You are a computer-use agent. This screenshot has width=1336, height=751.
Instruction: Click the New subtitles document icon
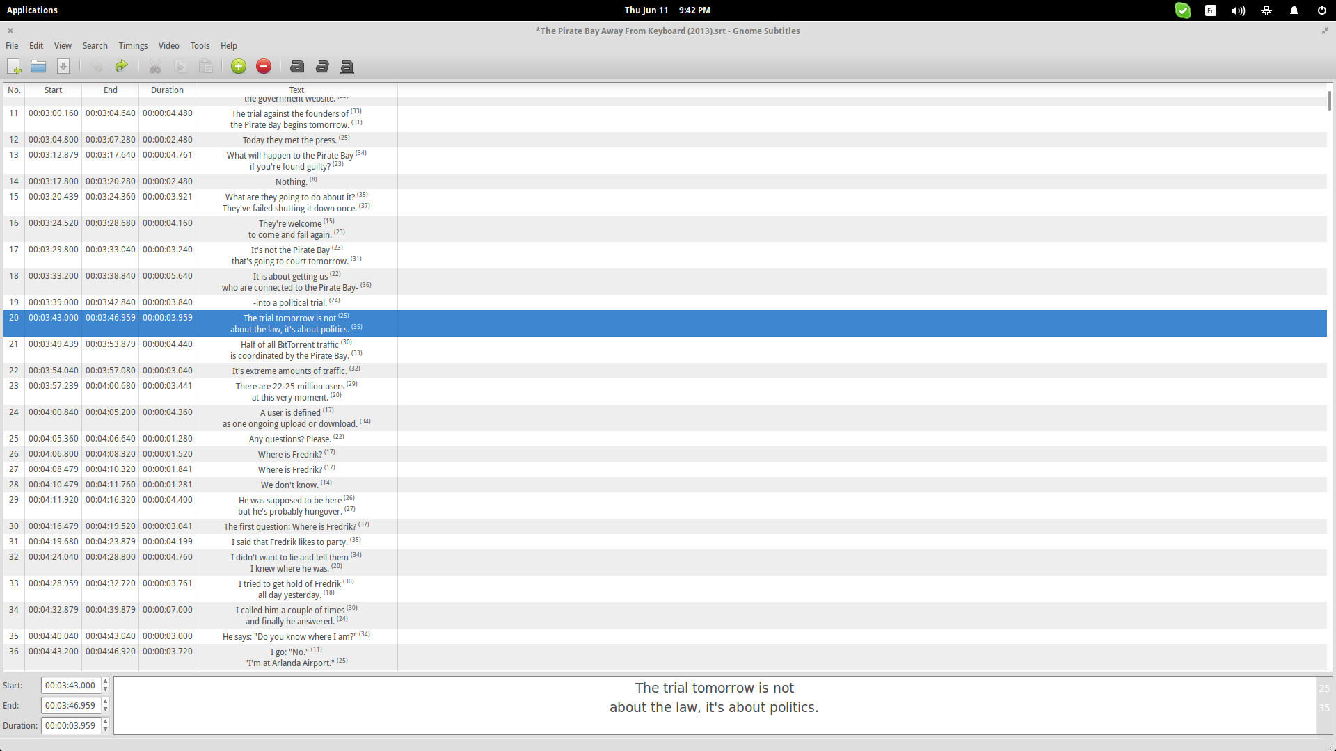[14, 66]
